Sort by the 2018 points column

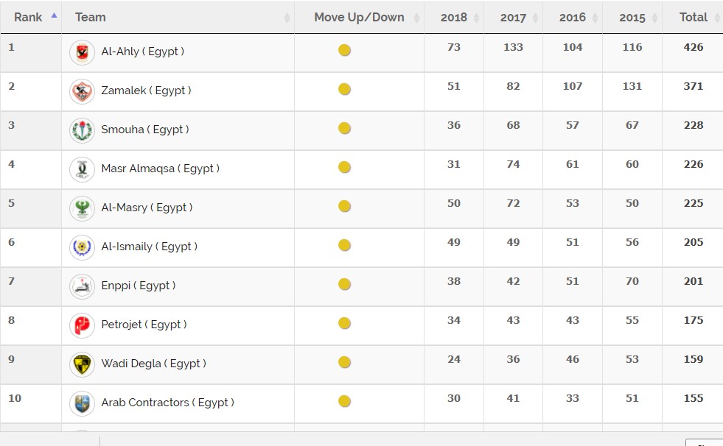pyautogui.click(x=454, y=18)
